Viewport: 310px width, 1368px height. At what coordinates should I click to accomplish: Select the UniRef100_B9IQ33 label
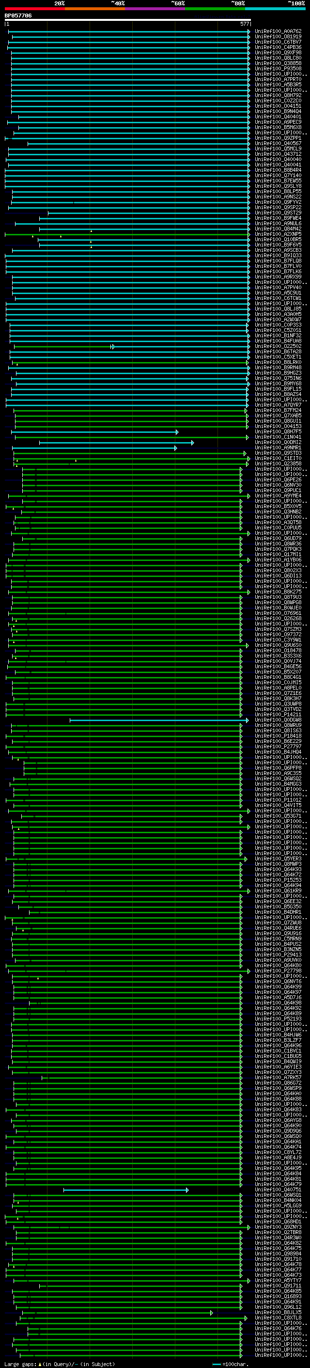tap(278, 255)
